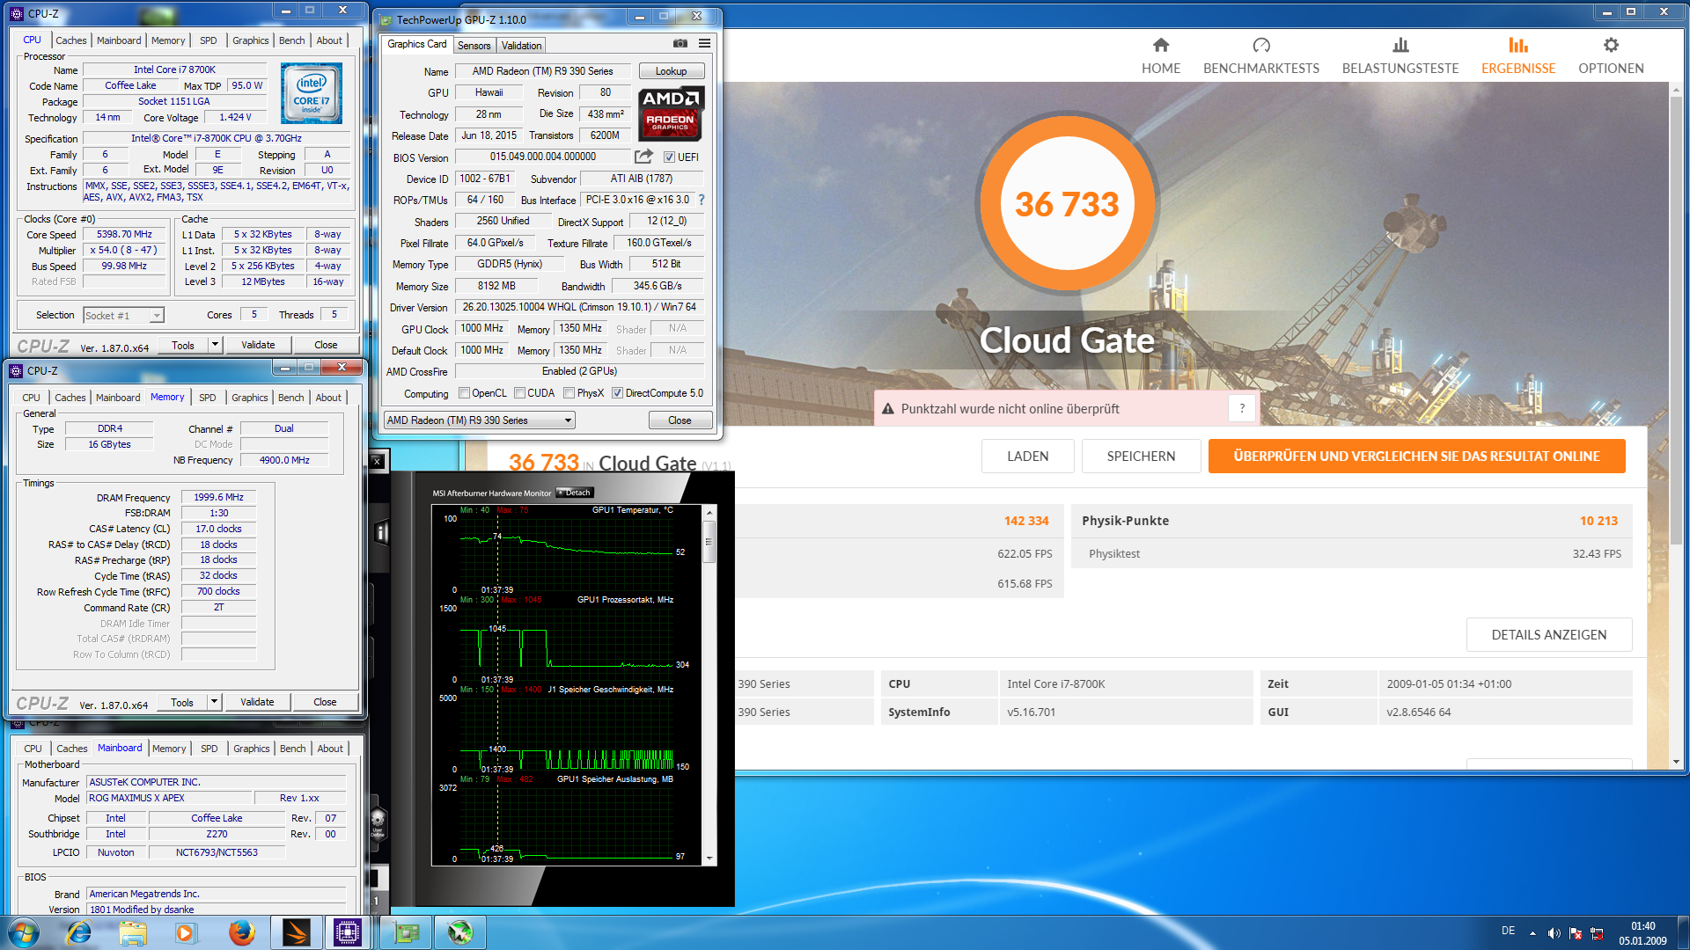Open Windows Explorer from the taskbar
Image resolution: width=1690 pixels, height=950 pixels.
pos(132,932)
